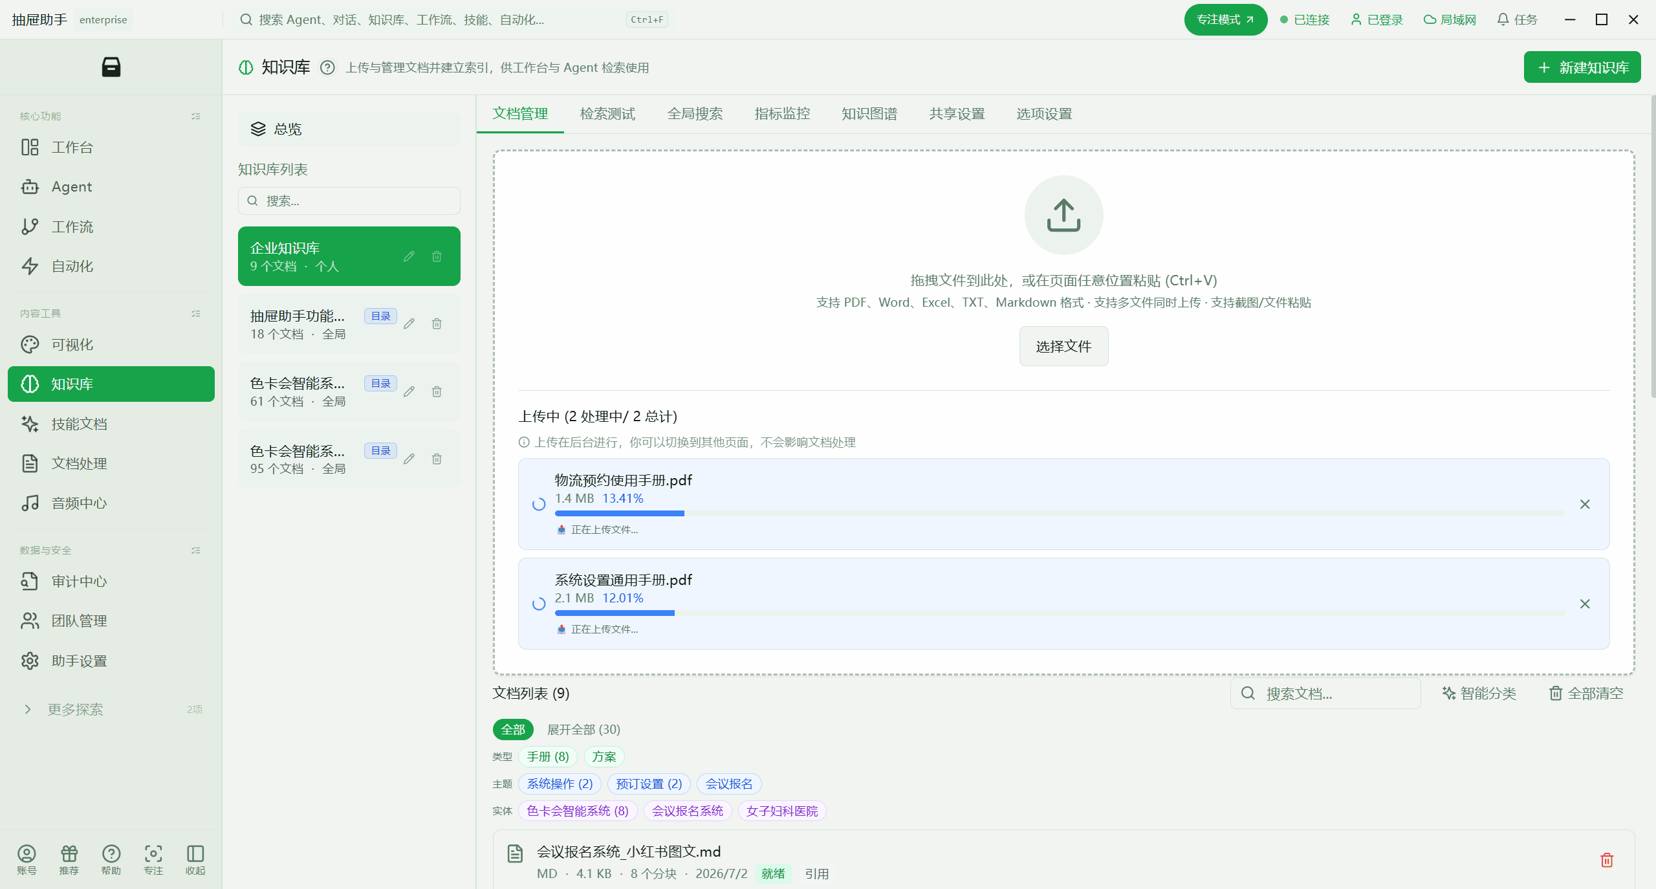1656x889 pixels.
Task: Click the upload arrow circle icon
Action: [1063, 215]
